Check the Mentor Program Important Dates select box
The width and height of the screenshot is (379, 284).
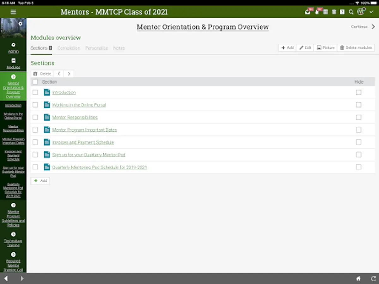35,130
